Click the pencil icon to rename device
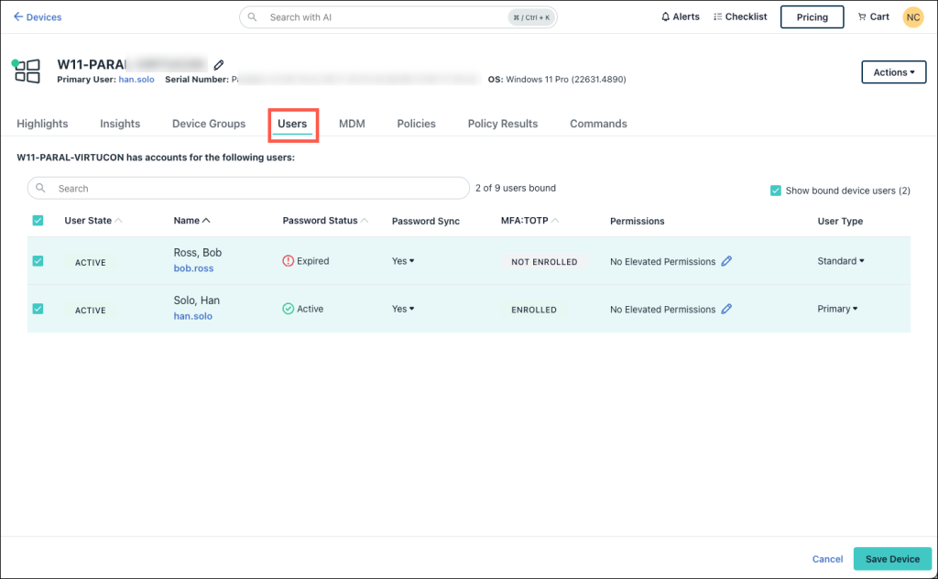Screen dimensions: 938x579 [219, 65]
